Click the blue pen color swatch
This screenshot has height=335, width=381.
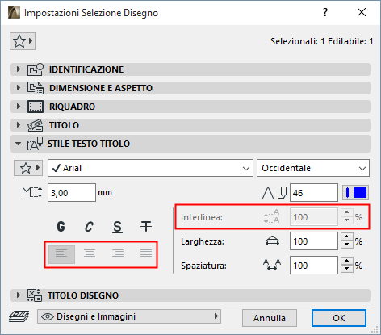356,193
